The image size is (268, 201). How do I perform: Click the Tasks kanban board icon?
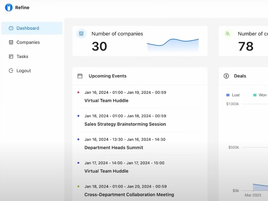[11, 57]
